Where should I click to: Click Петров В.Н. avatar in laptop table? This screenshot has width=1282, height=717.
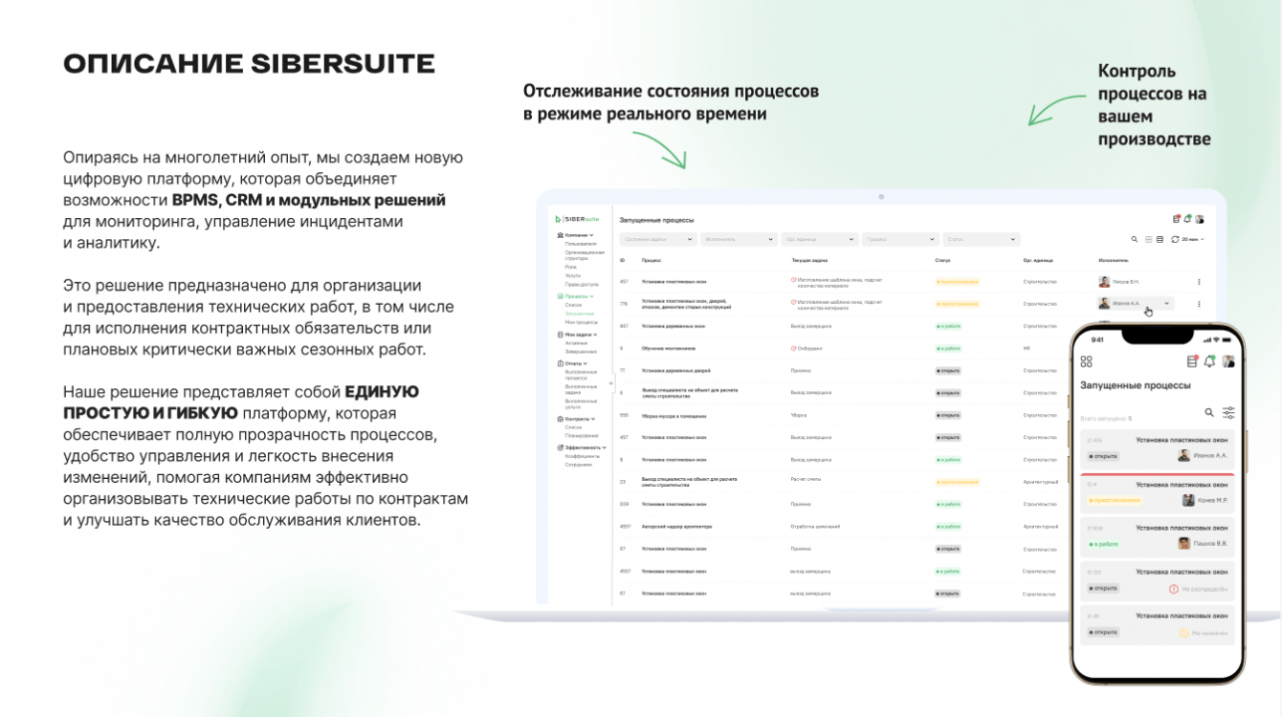point(1104,282)
